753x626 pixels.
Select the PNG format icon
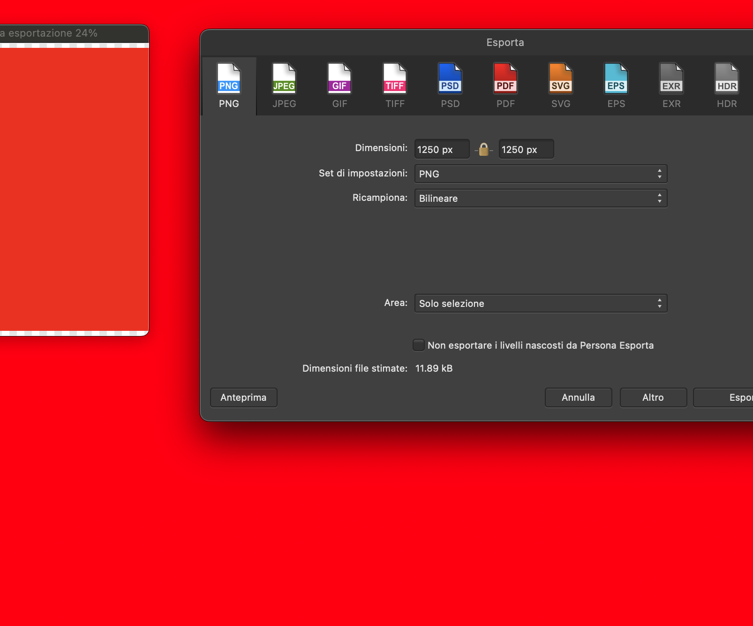tap(229, 84)
